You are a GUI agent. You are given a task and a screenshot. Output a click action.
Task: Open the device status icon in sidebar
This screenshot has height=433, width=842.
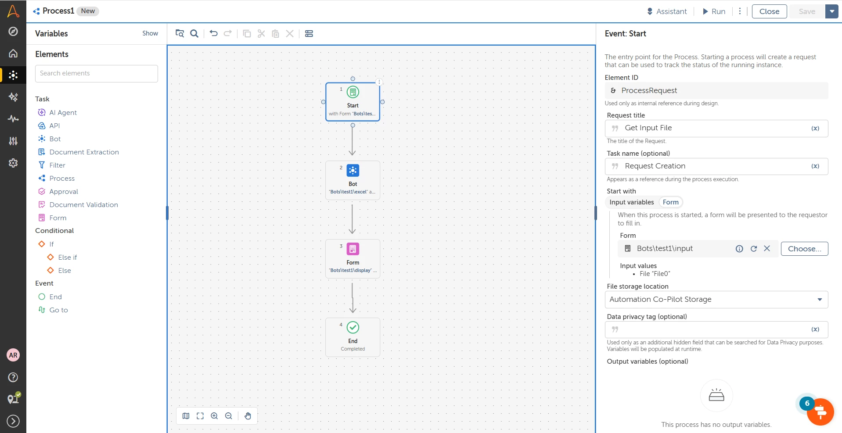click(x=13, y=398)
